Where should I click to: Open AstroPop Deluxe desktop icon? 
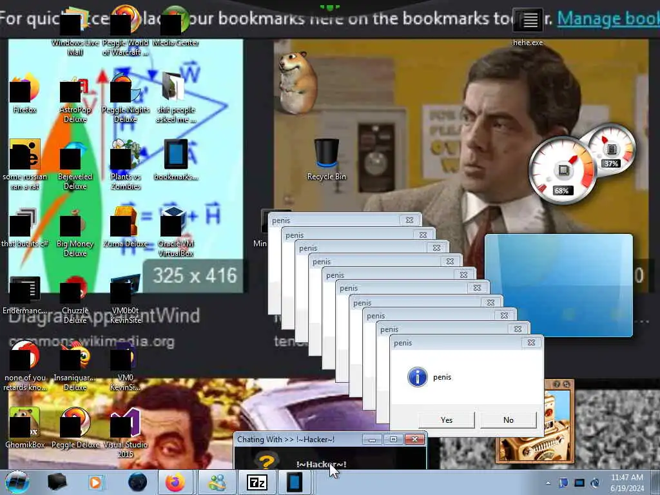(x=75, y=100)
